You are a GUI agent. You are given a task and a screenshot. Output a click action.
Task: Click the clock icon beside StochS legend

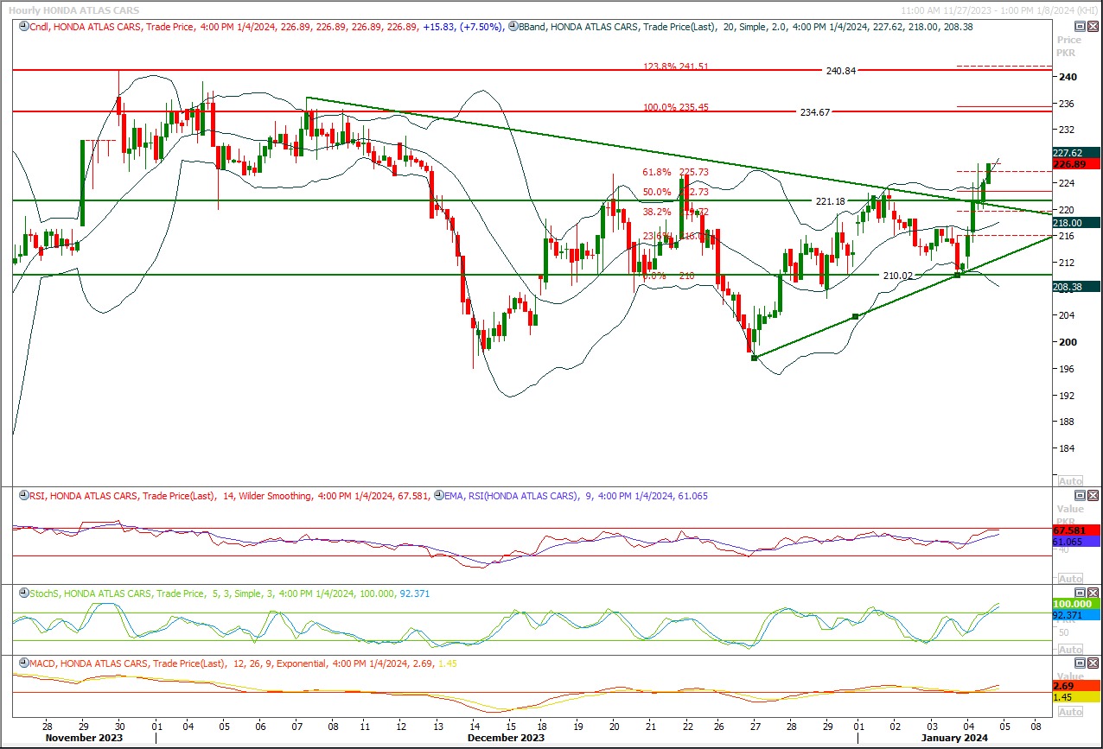(x=22, y=593)
